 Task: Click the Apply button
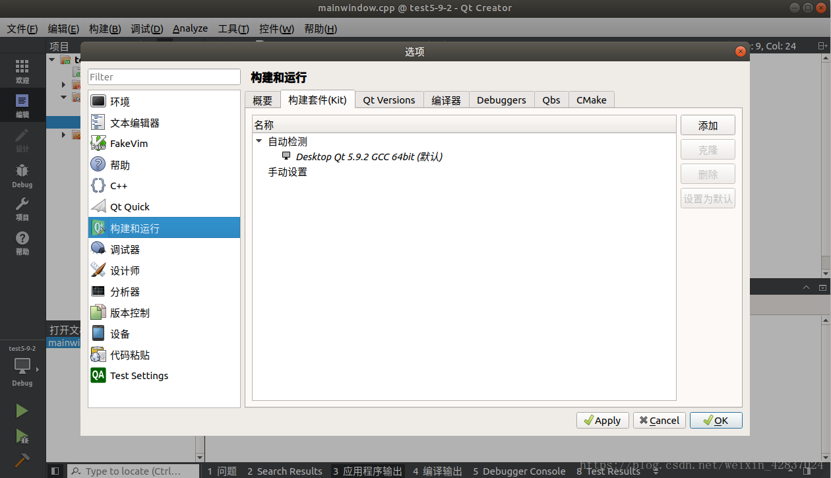602,420
